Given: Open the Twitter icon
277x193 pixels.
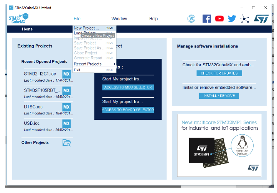Looking at the screenshot, I should tap(232, 18).
